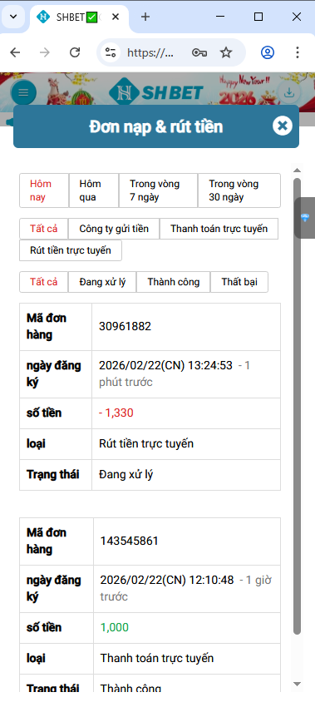Click the browser forward arrow
The image size is (315, 707).
pos(45,52)
